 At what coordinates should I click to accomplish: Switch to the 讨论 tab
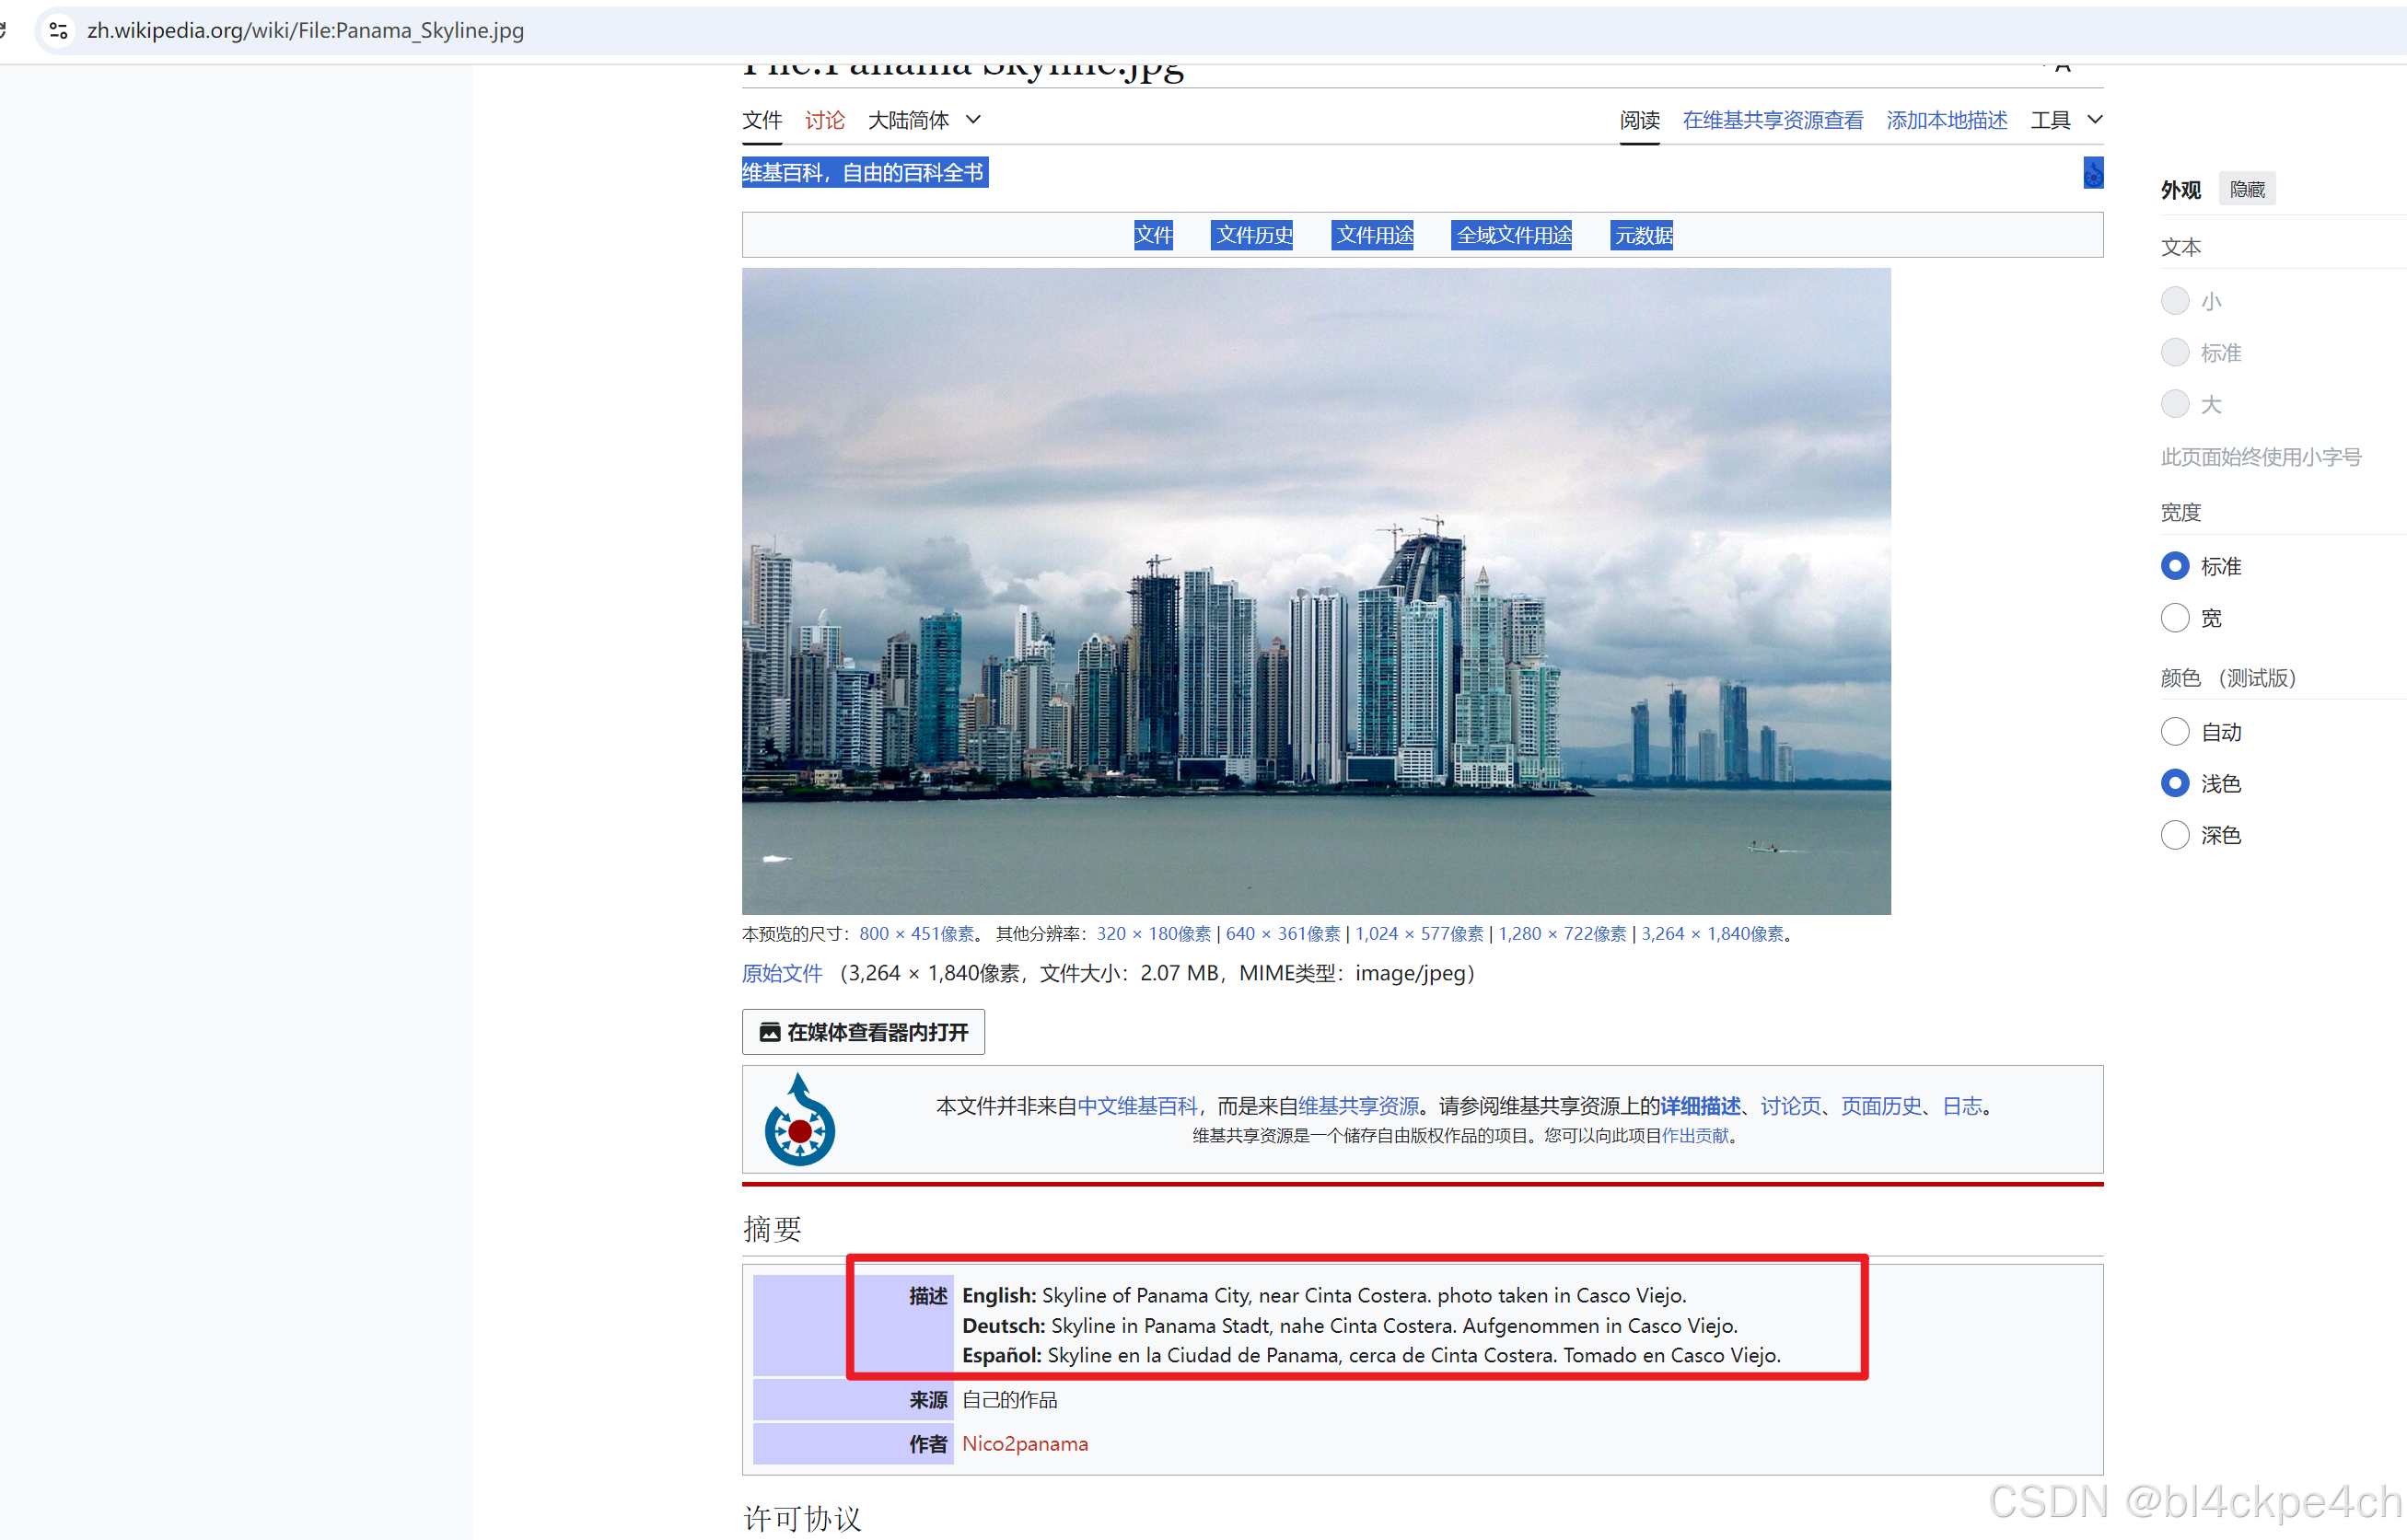tap(824, 120)
